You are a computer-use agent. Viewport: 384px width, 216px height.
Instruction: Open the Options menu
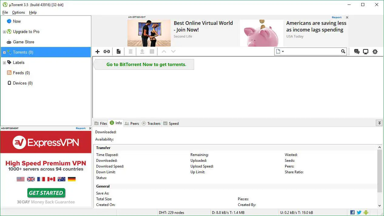(x=19, y=12)
